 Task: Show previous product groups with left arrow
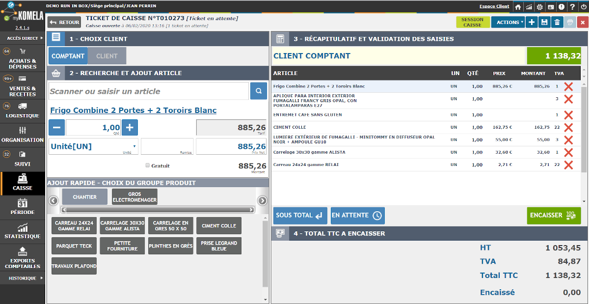click(54, 200)
